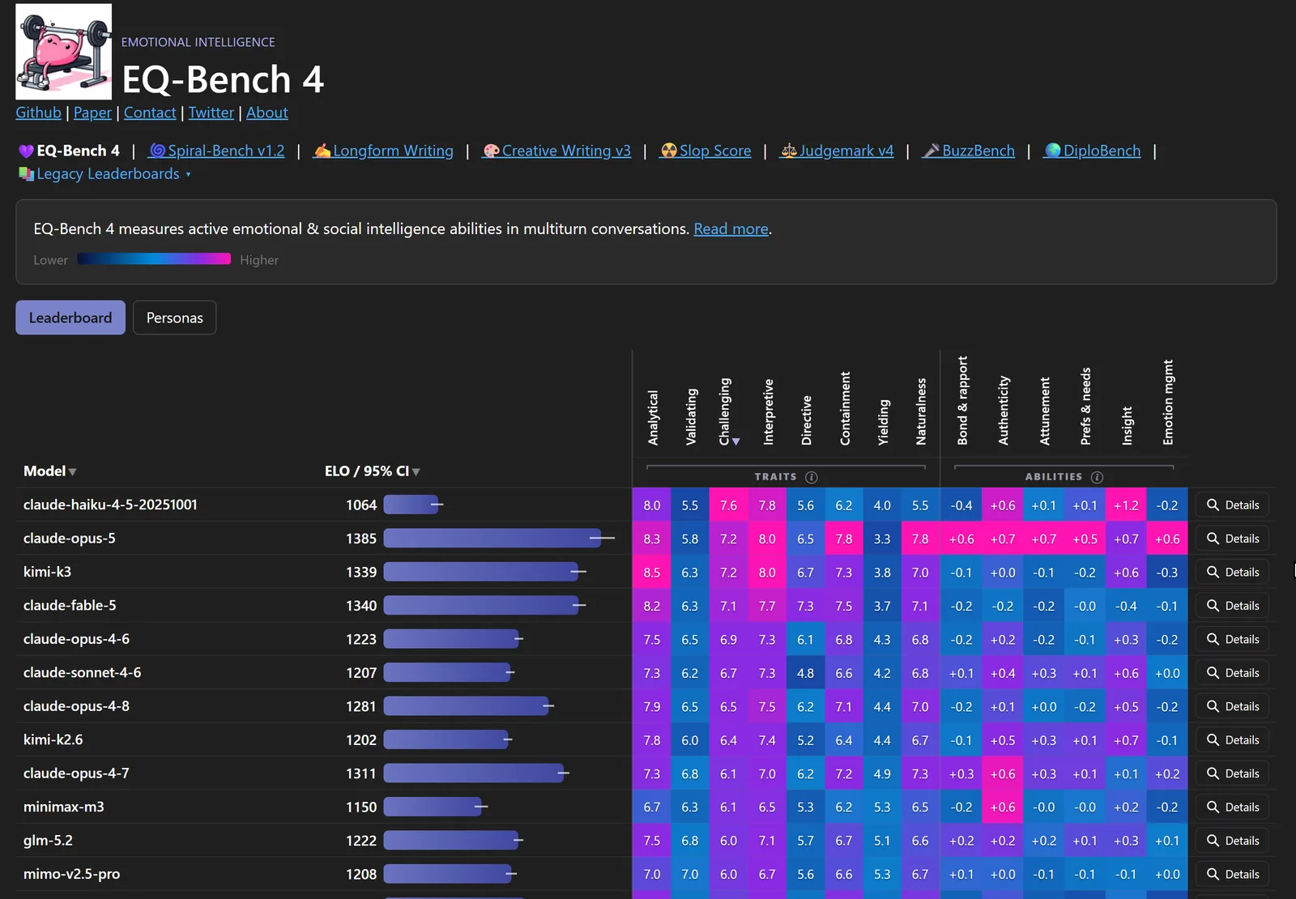Click the EQ-Bench heart weightlifting logo
Screen dimensions: 1296x899
tap(64, 52)
